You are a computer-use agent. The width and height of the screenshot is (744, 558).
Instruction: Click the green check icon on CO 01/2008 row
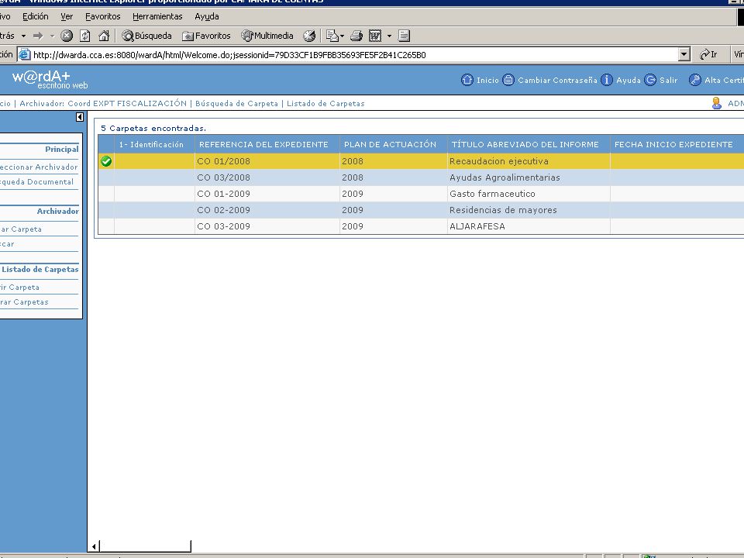(x=106, y=161)
